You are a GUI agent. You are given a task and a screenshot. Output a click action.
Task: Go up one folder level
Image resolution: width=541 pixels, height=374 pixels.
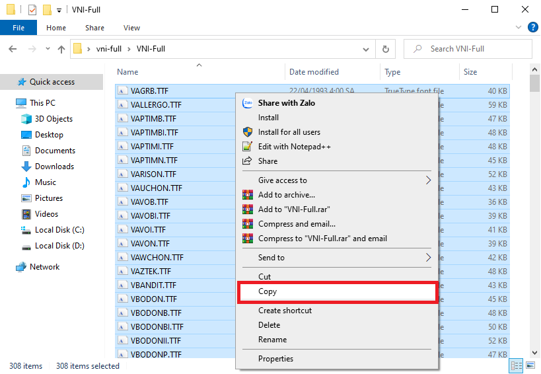61,49
